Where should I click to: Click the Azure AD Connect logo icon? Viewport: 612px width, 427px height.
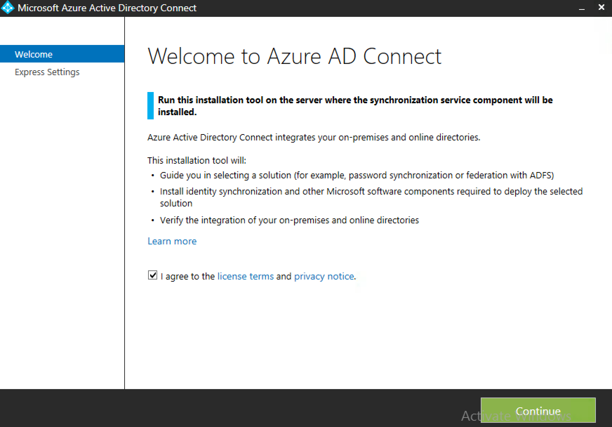8,7
